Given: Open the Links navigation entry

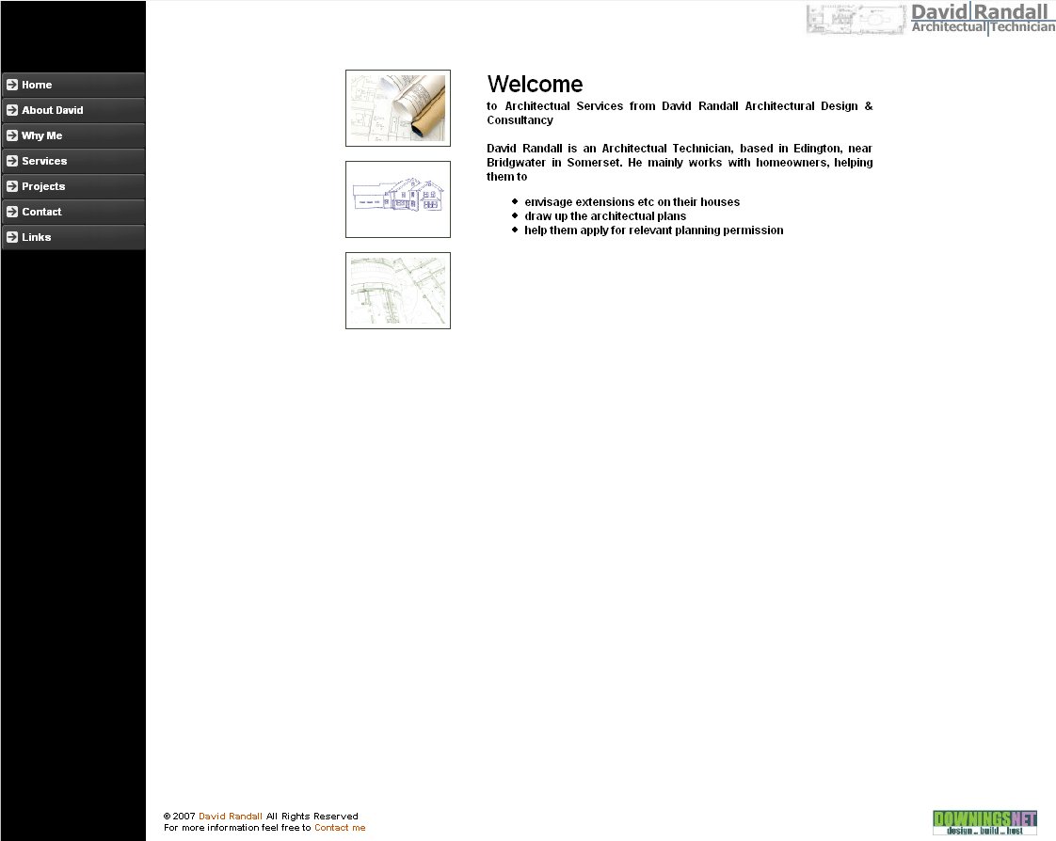Looking at the screenshot, I should (x=73, y=237).
